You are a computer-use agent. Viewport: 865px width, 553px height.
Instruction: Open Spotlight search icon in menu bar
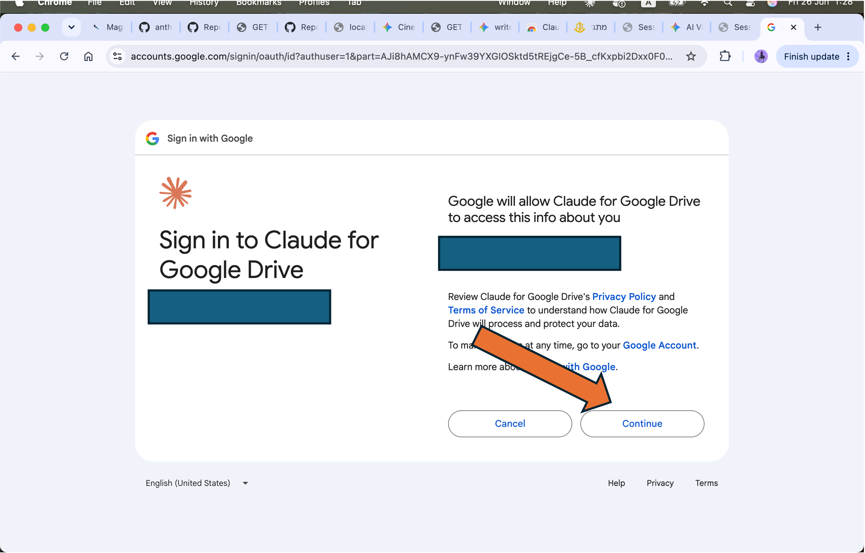[x=727, y=3]
